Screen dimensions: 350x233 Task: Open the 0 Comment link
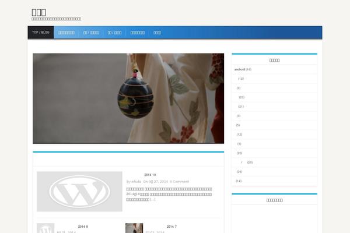(179, 182)
